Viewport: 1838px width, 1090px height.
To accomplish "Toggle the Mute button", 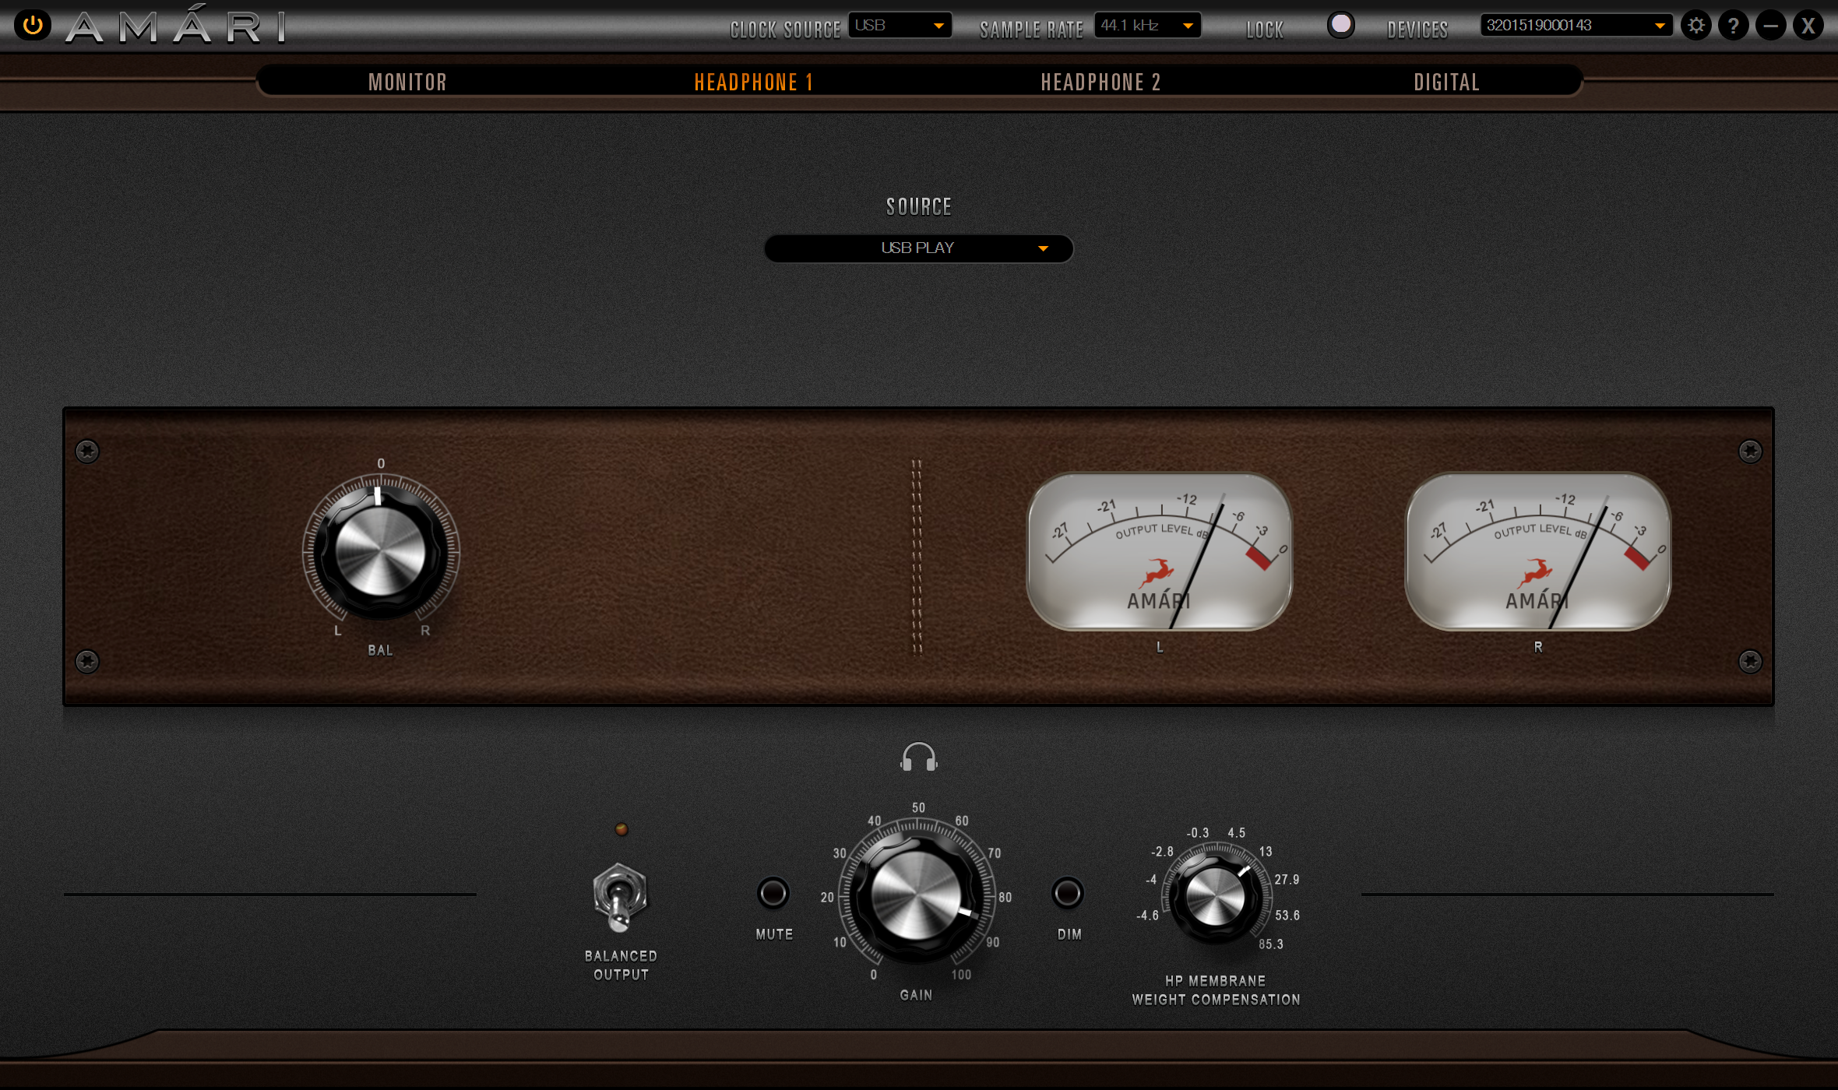I will (x=773, y=893).
